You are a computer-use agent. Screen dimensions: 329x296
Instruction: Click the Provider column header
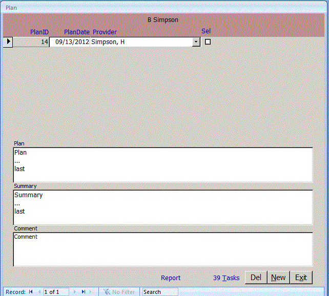pos(105,32)
